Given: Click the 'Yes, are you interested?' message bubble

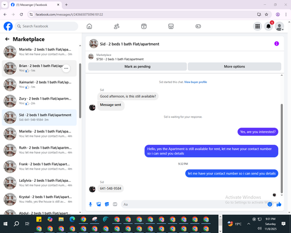Looking at the screenshot, I should [x=258, y=132].
